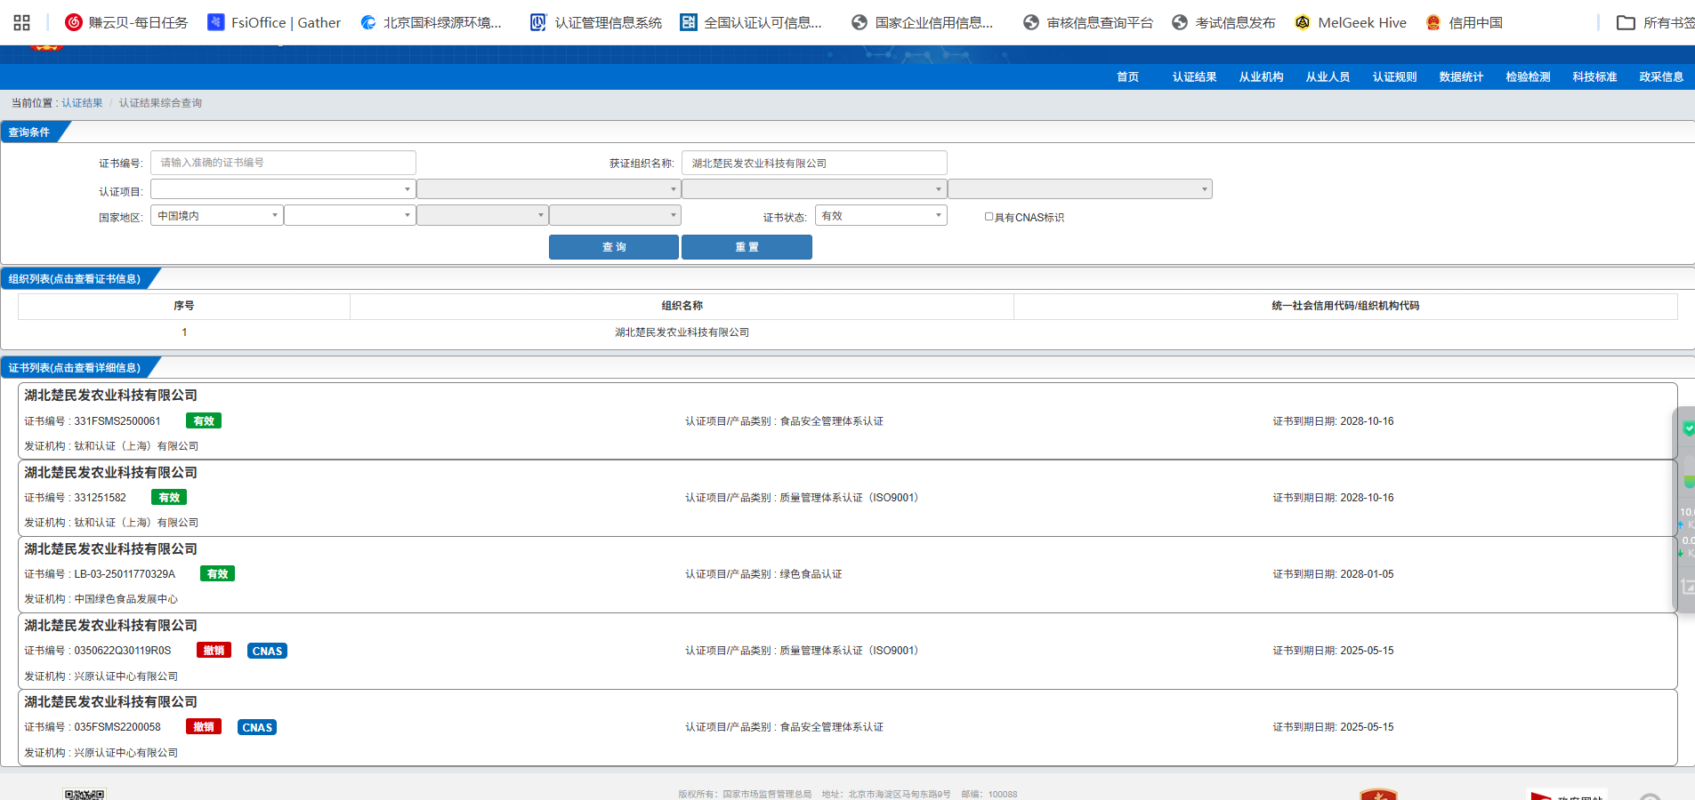
Task: Open the 国家企业信用信息 bookmark
Action: pos(923,22)
